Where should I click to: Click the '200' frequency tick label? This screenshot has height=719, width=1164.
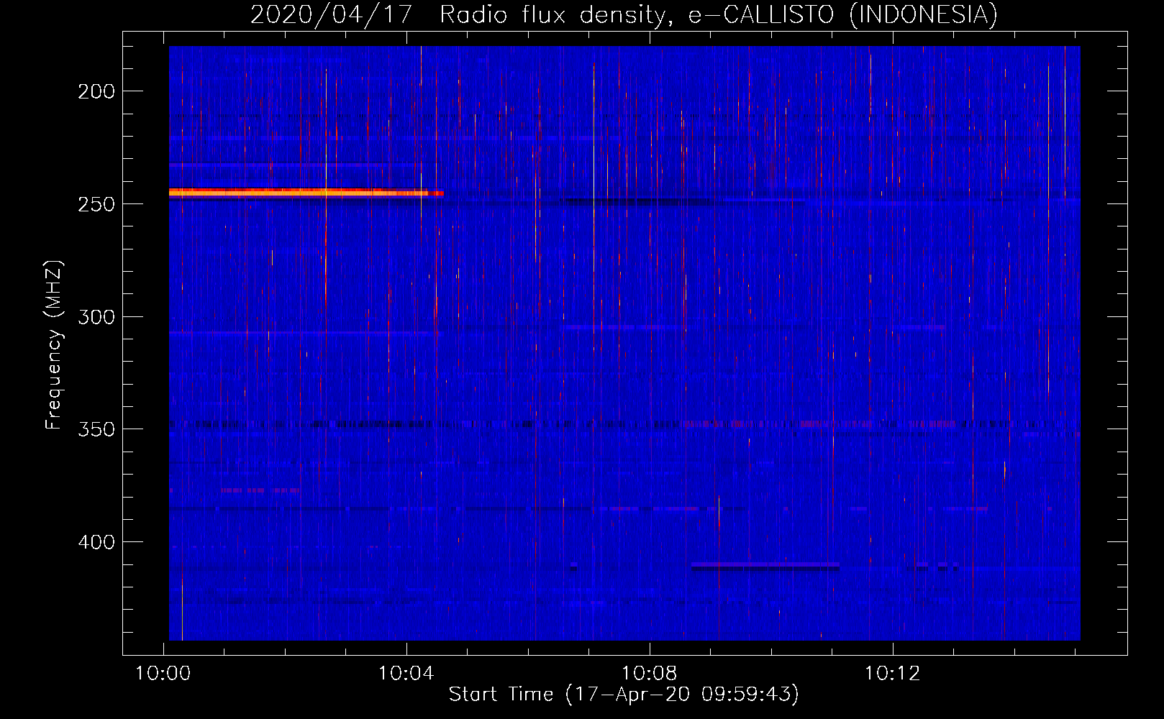(x=96, y=91)
